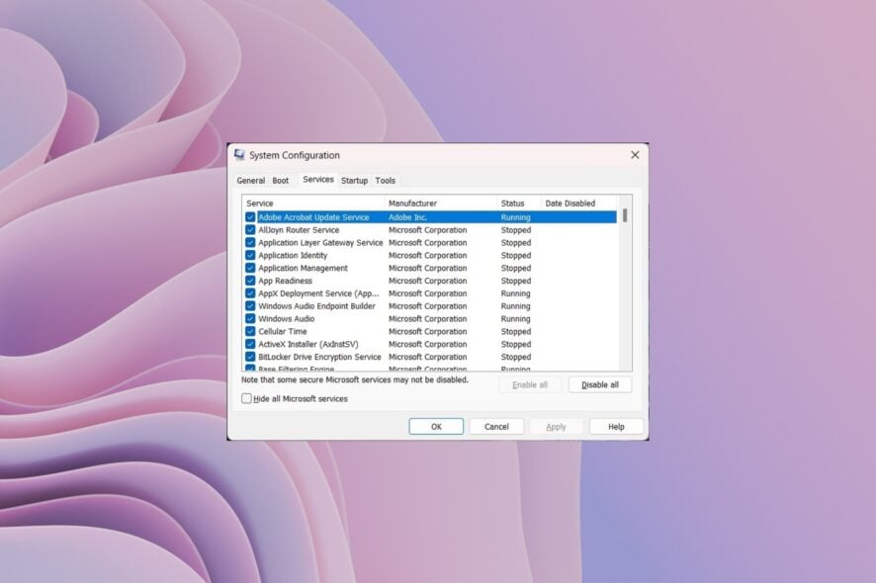Uncheck ActiveX Installer (AxInstSV) checkbox

(250, 344)
